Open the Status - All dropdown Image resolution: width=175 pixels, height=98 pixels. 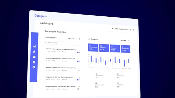[x=72, y=39]
